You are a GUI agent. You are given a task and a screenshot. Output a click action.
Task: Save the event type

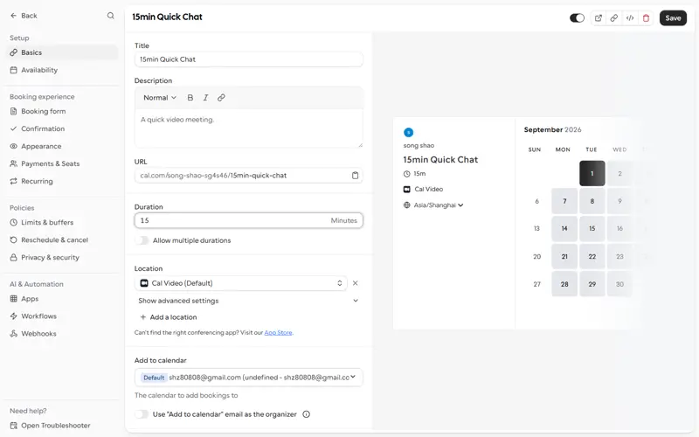pyautogui.click(x=673, y=17)
